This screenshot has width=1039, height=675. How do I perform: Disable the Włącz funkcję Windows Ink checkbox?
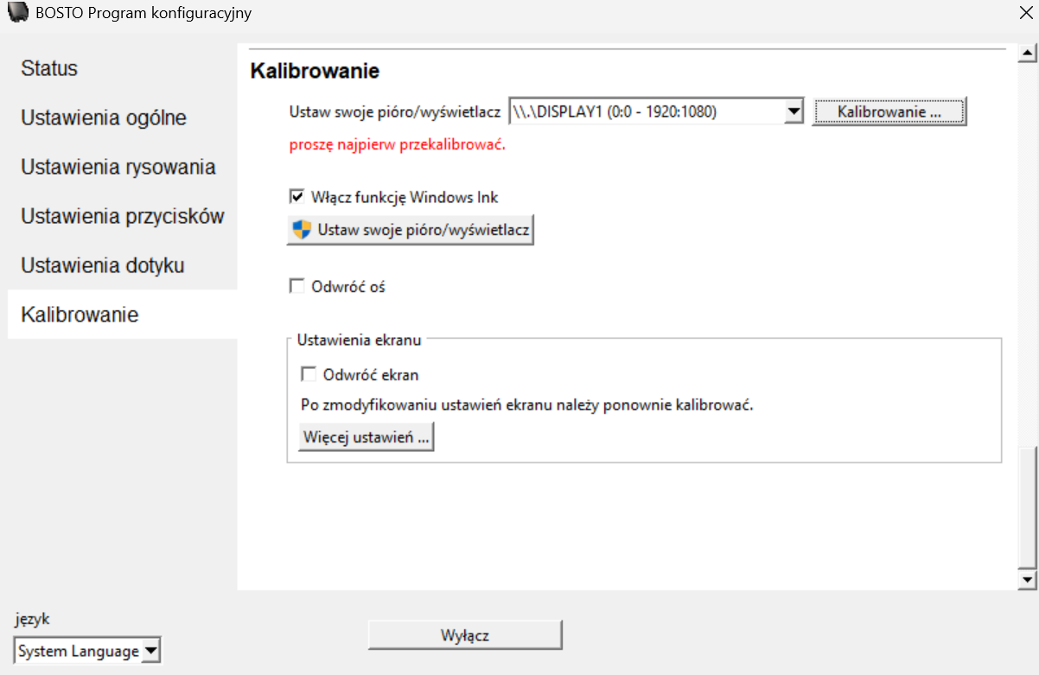296,197
